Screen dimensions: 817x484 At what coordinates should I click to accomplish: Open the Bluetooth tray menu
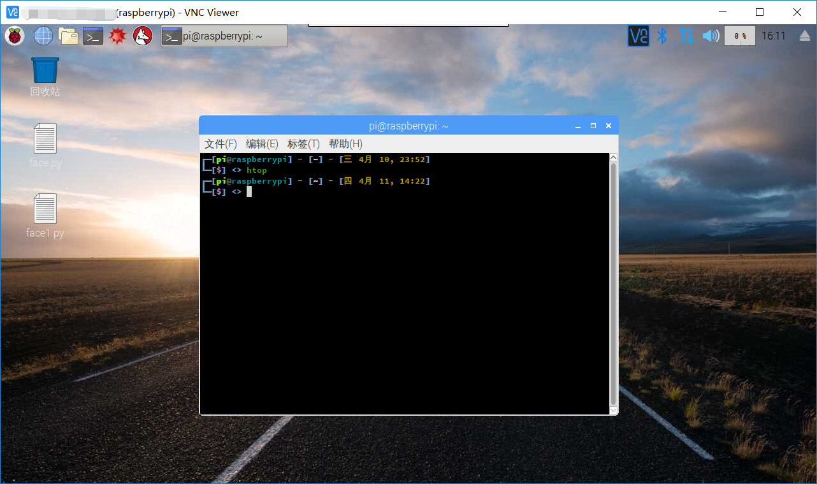(x=662, y=36)
